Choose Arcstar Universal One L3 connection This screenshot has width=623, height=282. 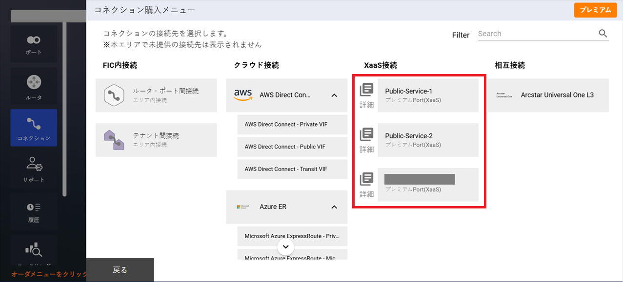(548, 95)
